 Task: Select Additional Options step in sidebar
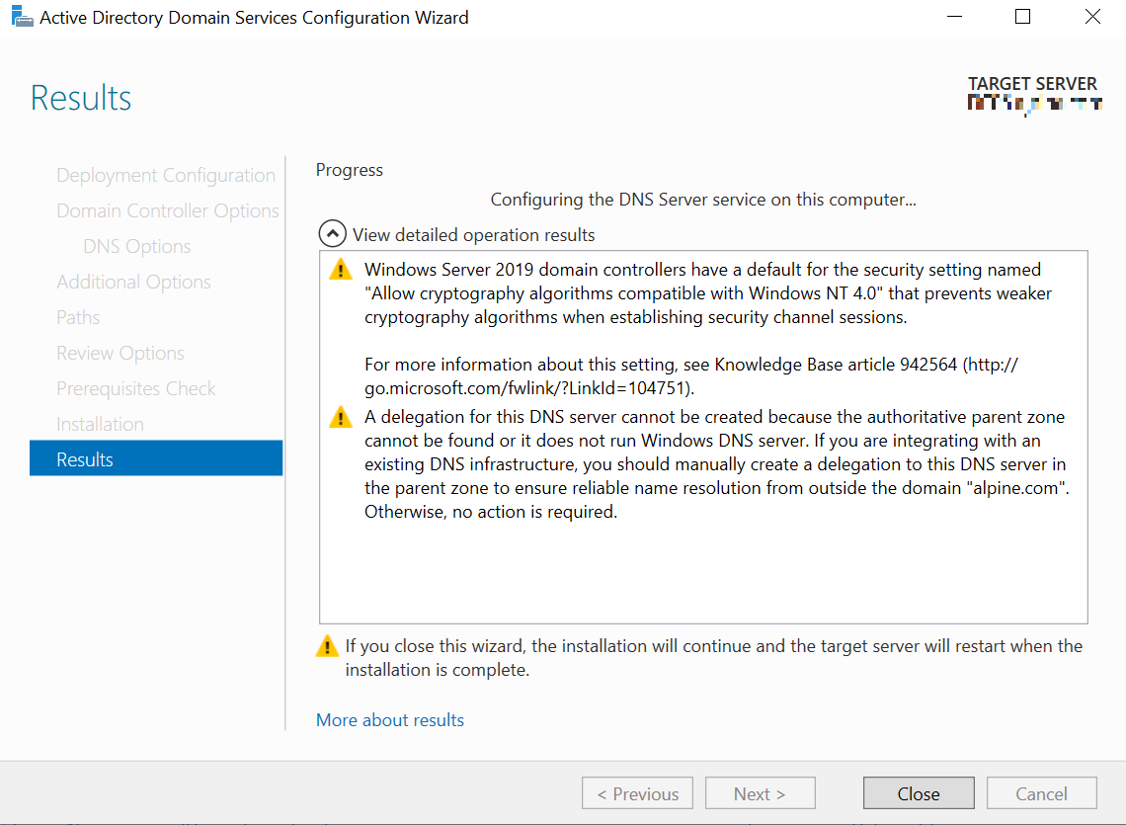(133, 282)
